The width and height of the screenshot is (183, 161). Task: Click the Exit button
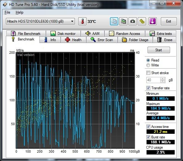coord(169,21)
